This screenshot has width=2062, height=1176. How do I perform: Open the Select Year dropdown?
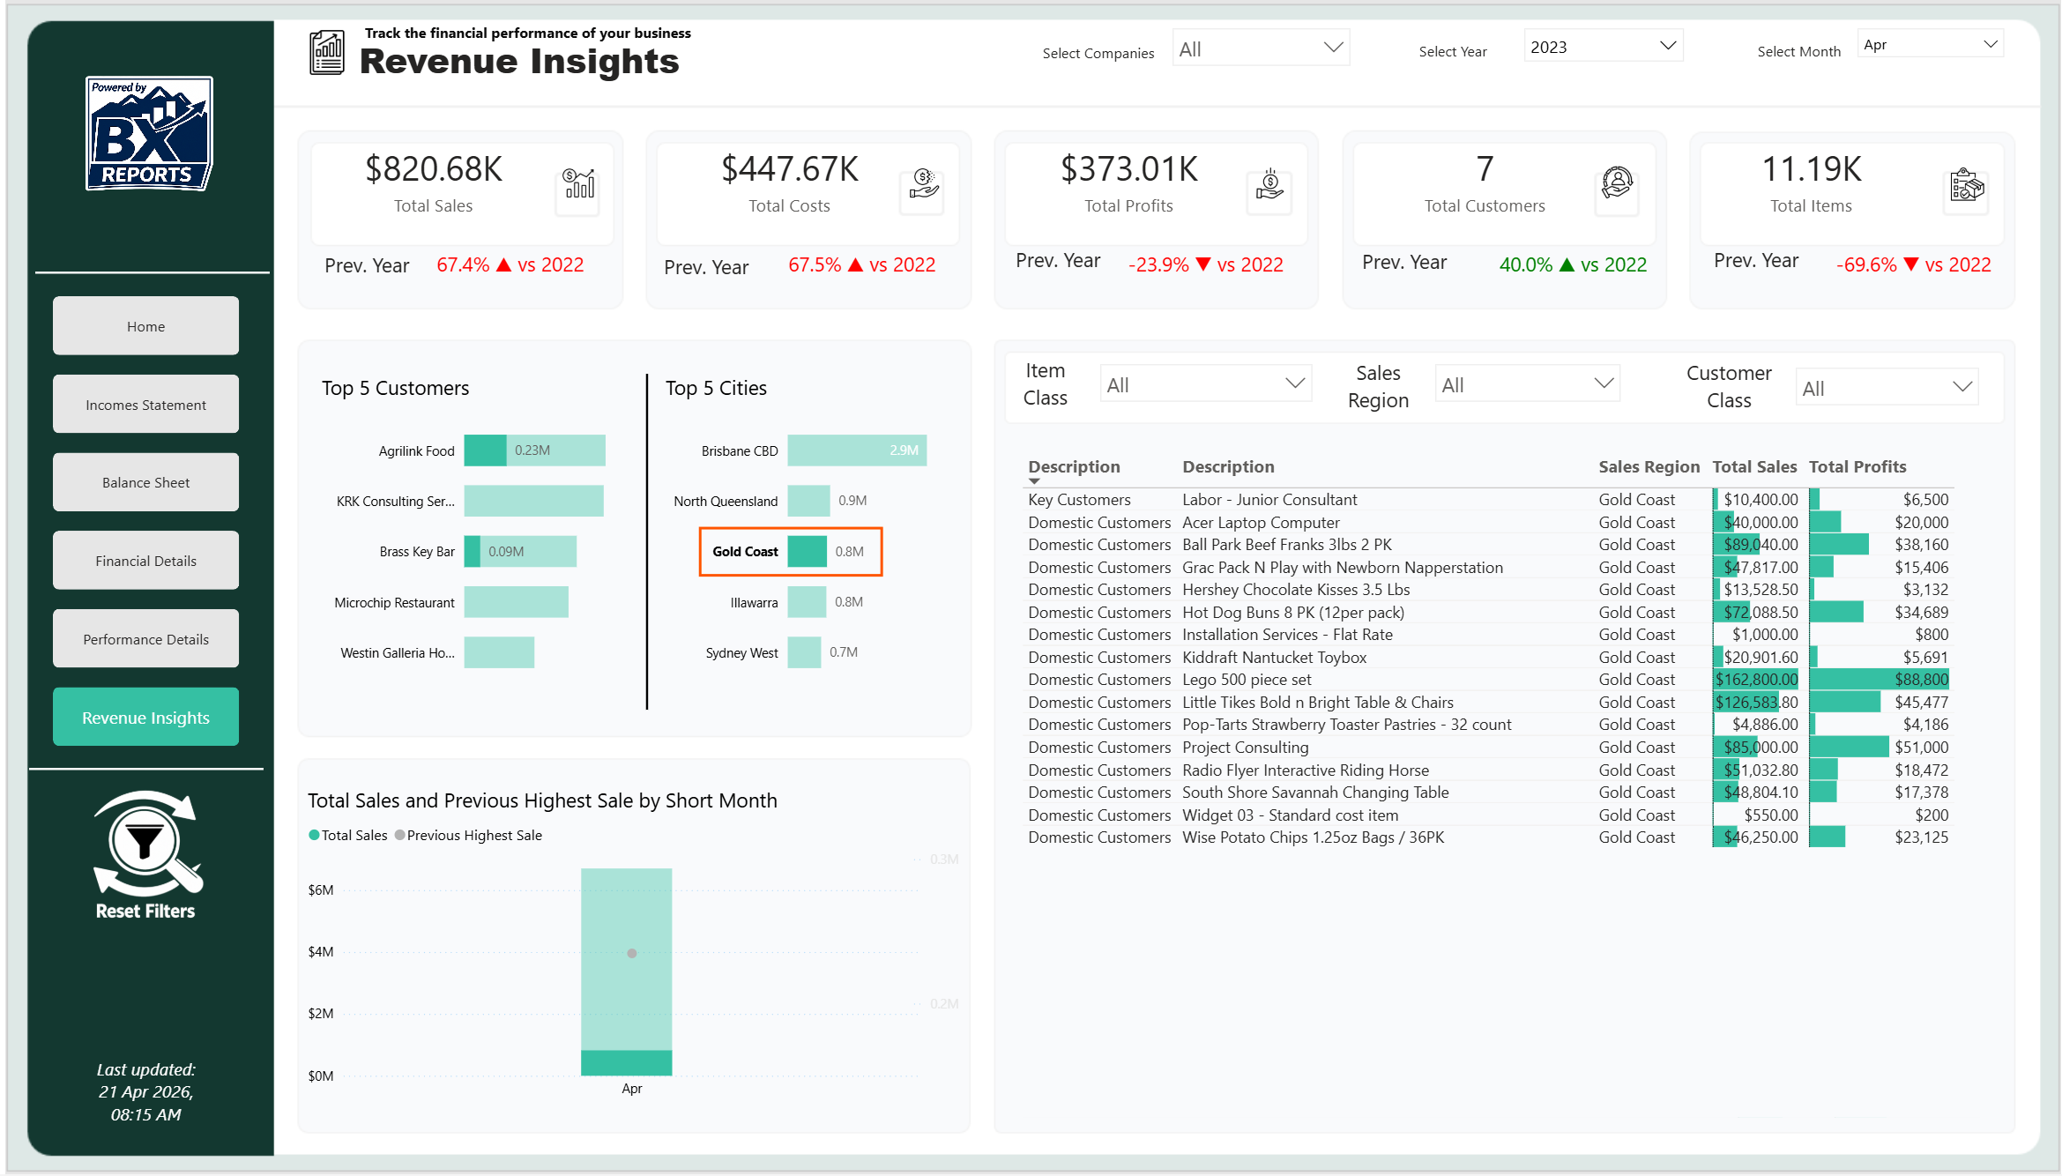pos(1603,47)
